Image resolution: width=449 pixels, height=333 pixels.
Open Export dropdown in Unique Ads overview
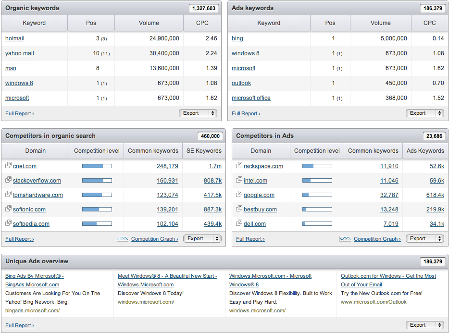(x=425, y=325)
